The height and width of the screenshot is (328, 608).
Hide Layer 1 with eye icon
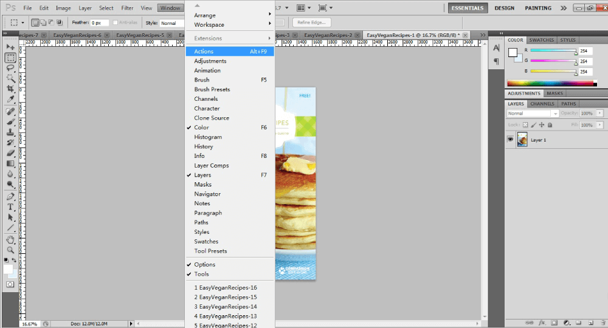[511, 140]
